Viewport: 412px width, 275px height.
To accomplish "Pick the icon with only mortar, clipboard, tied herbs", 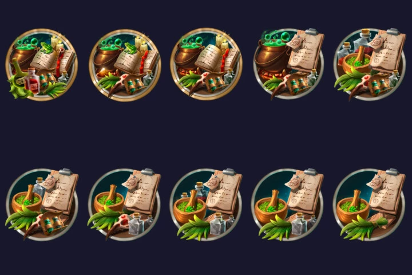I will (x=369, y=205).
